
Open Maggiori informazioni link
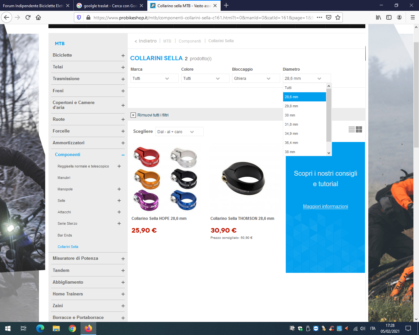pyautogui.click(x=325, y=206)
